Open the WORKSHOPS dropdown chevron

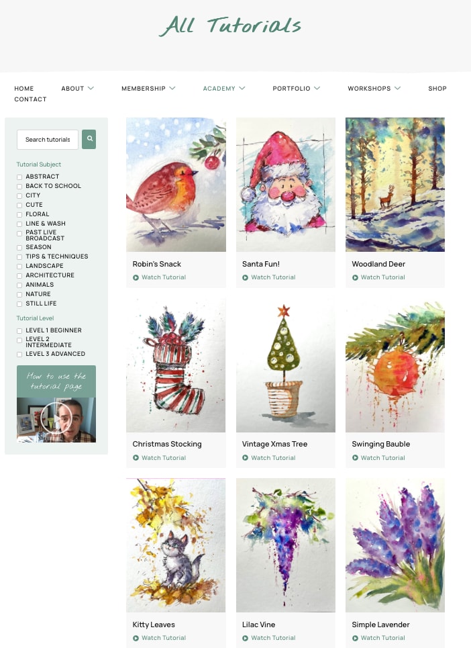tap(397, 89)
